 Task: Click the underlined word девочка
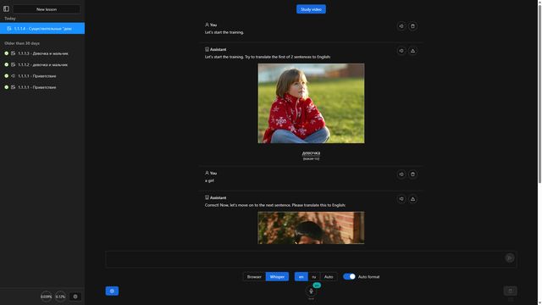311,152
